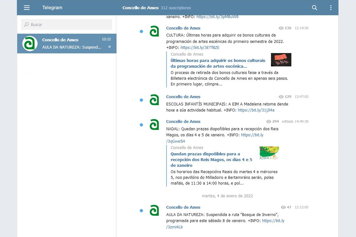Viewport: 356px width, 237px height.
Task: Click the eye views icon showing 136
Action: click(281, 28)
